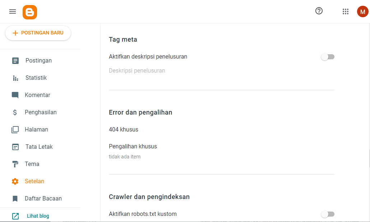Screen dimensions: 370x222
Task: Open the Blogger logo
Action: pos(30,11)
